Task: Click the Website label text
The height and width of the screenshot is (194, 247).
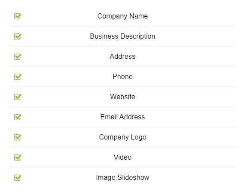Action: [122, 97]
